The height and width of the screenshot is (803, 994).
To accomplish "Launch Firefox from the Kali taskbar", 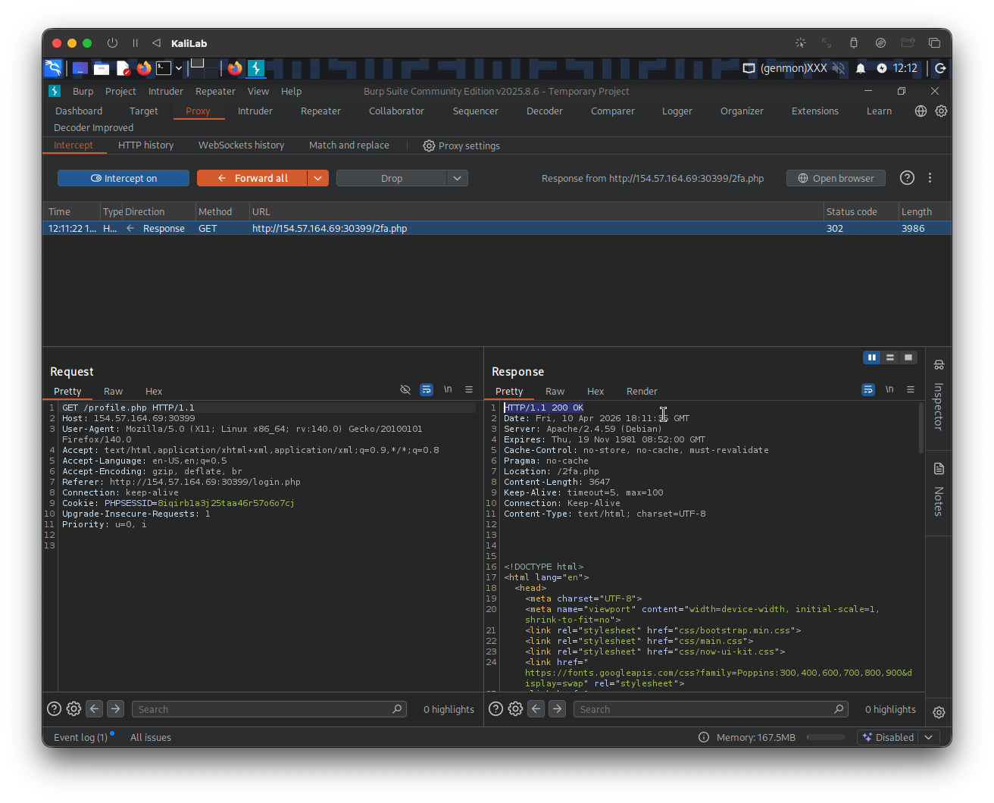I will tap(144, 68).
